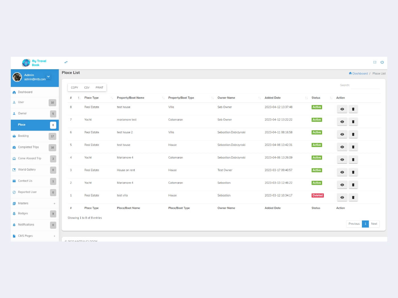Expand the Masters sidebar menu

[54, 203]
